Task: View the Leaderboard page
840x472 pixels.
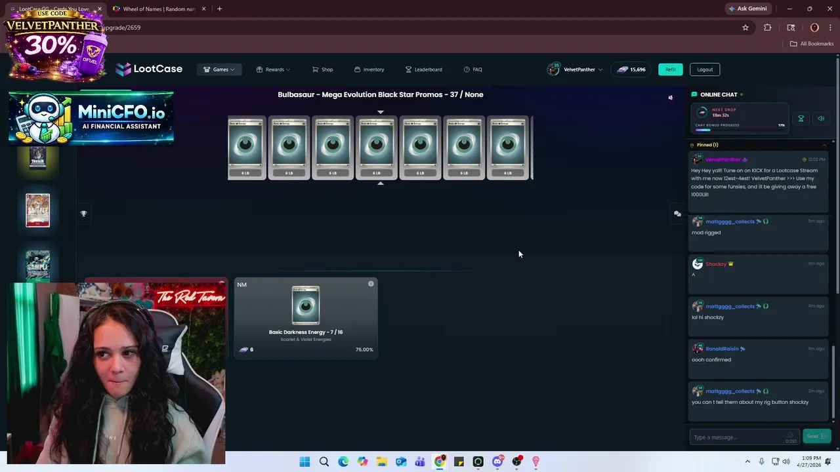Action: pos(423,69)
